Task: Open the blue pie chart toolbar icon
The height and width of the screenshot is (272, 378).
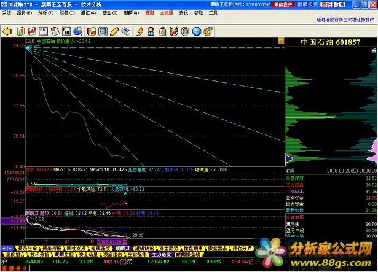Action: point(78,31)
